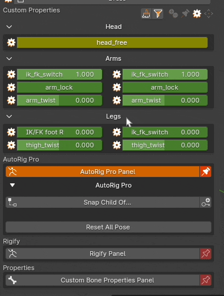Collapse the Head section
This screenshot has width=224, height=296.
9,27
